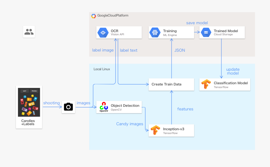This screenshot has height=167, width=270.
Task: Click the users group icon
Action: (29, 32)
